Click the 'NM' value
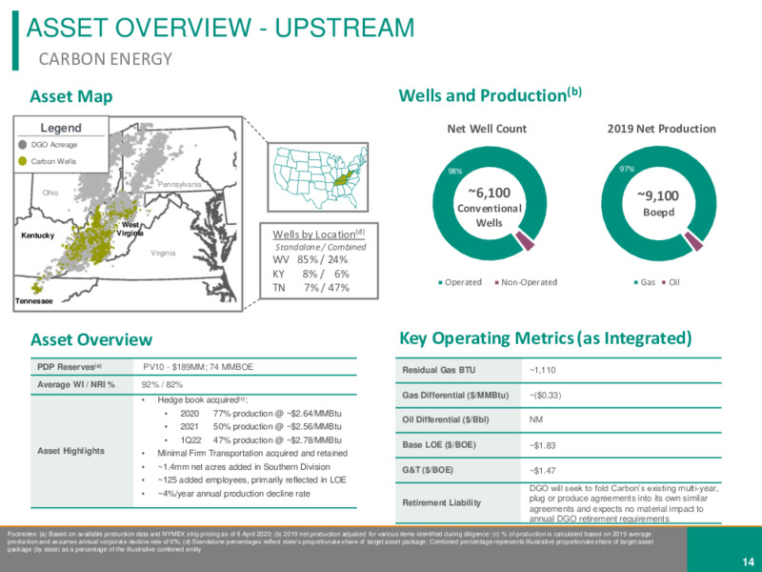Image resolution: width=762 pixels, height=572 pixels. click(536, 419)
